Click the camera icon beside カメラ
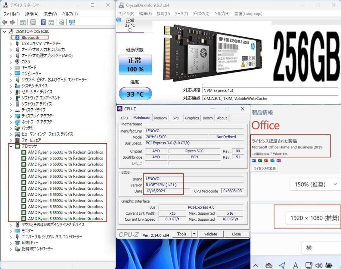The height and width of the screenshot is (269, 341). 17,61
